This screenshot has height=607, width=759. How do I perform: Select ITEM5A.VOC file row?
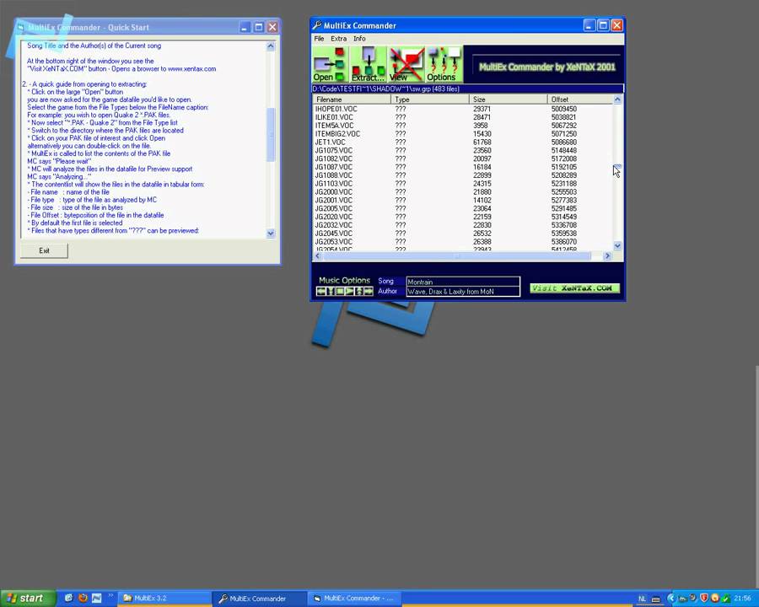click(462, 126)
